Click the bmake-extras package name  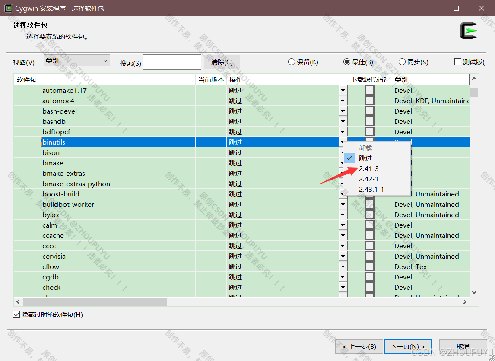tap(64, 174)
